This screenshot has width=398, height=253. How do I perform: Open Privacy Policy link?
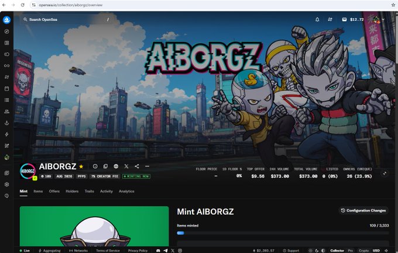(138, 251)
